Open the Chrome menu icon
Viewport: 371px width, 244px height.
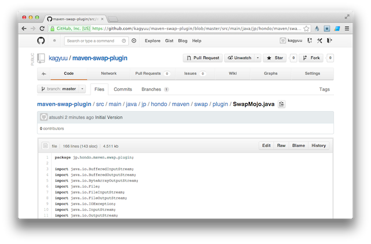[346, 28]
